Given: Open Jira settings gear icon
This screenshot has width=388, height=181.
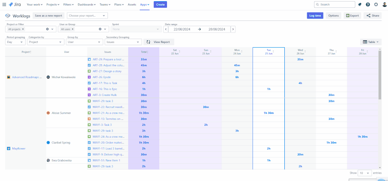Looking at the screenshot, I should click(376, 5).
